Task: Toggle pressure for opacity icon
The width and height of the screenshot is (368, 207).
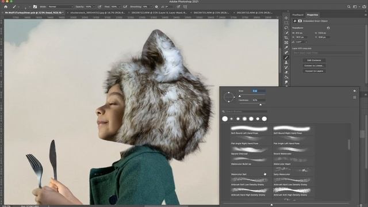Action: click(x=99, y=7)
